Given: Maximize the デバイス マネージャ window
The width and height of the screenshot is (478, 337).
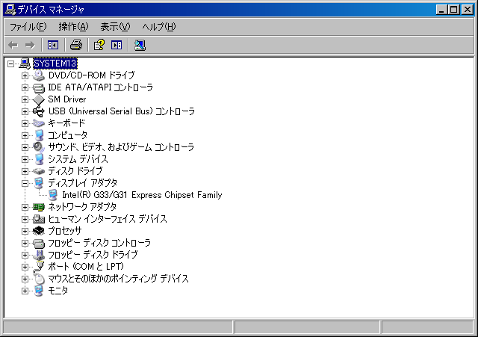Looking at the screenshot, I should click(x=453, y=10).
